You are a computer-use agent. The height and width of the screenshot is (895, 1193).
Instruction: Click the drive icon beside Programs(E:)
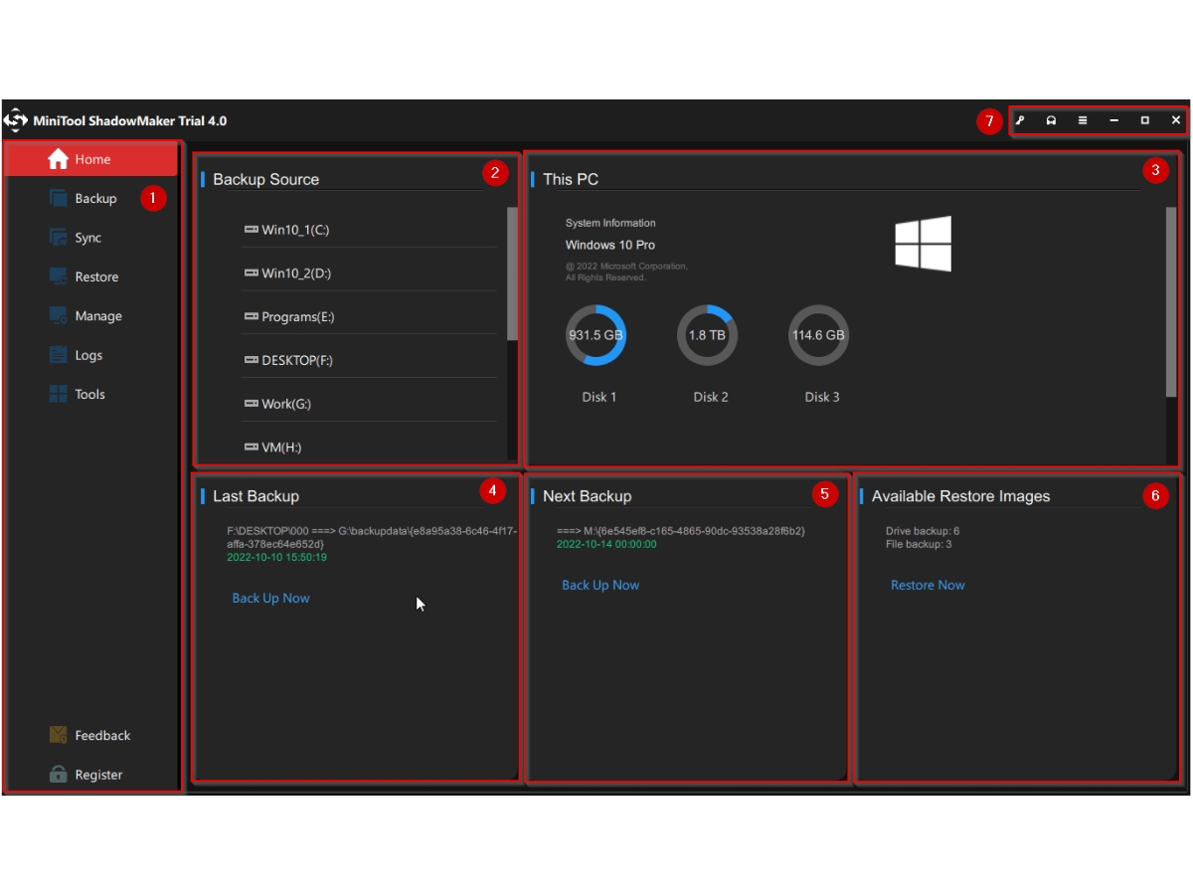[251, 317]
